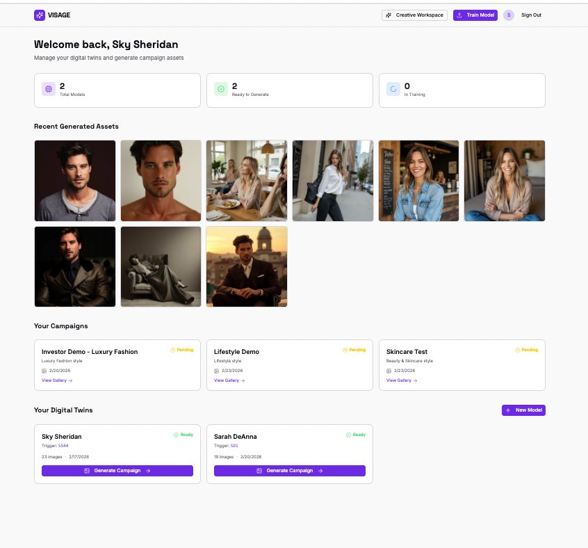Open the shirtless man close-up thumbnail
This screenshot has height=548, width=588.
pyautogui.click(x=161, y=181)
